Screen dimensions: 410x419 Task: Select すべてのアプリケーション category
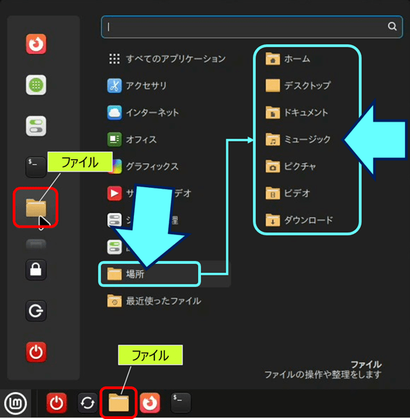(167, 59)
